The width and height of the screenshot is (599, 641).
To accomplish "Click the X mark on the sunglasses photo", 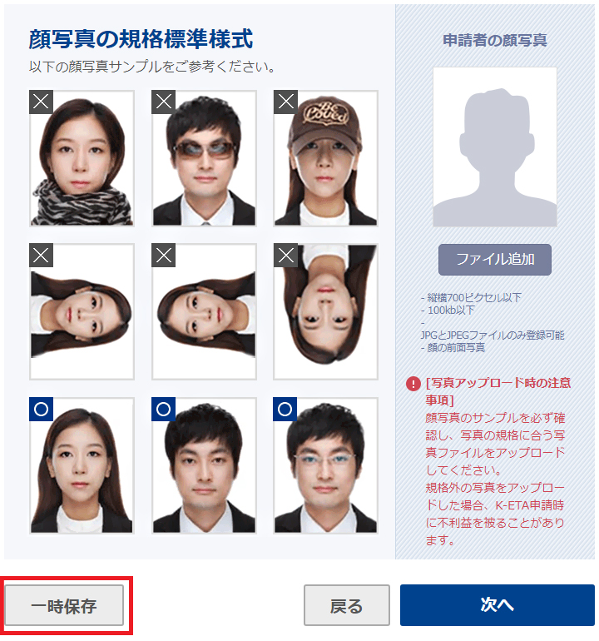I will point(163,102).
